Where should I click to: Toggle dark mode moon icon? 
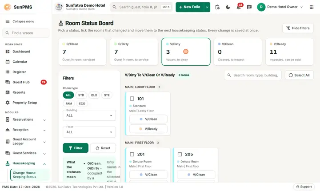click(228, 7)
